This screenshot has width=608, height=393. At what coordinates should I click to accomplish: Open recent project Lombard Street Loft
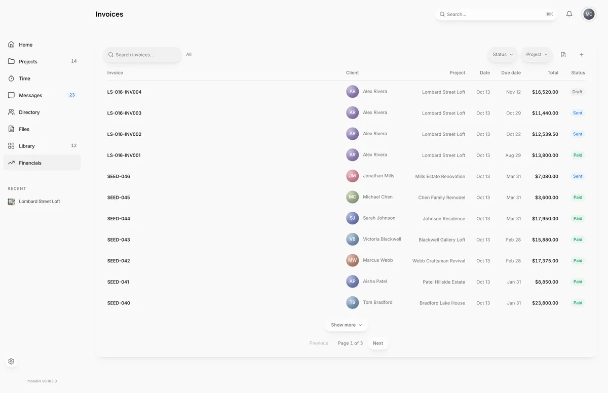click(40, 202)
